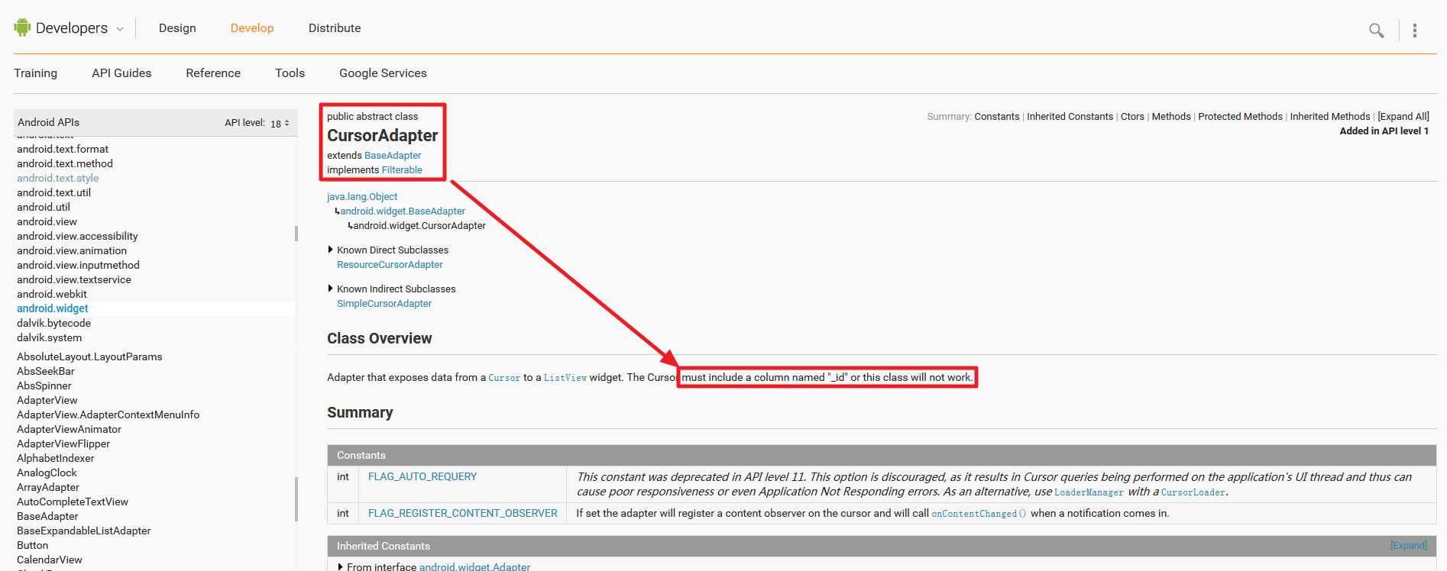Select the android.view.textservice package

pyautogui.click(x=74, y=279)
